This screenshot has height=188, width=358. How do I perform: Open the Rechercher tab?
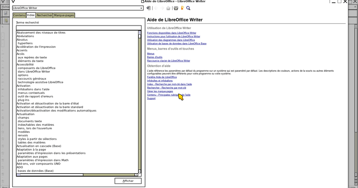[x=44, y=15]
